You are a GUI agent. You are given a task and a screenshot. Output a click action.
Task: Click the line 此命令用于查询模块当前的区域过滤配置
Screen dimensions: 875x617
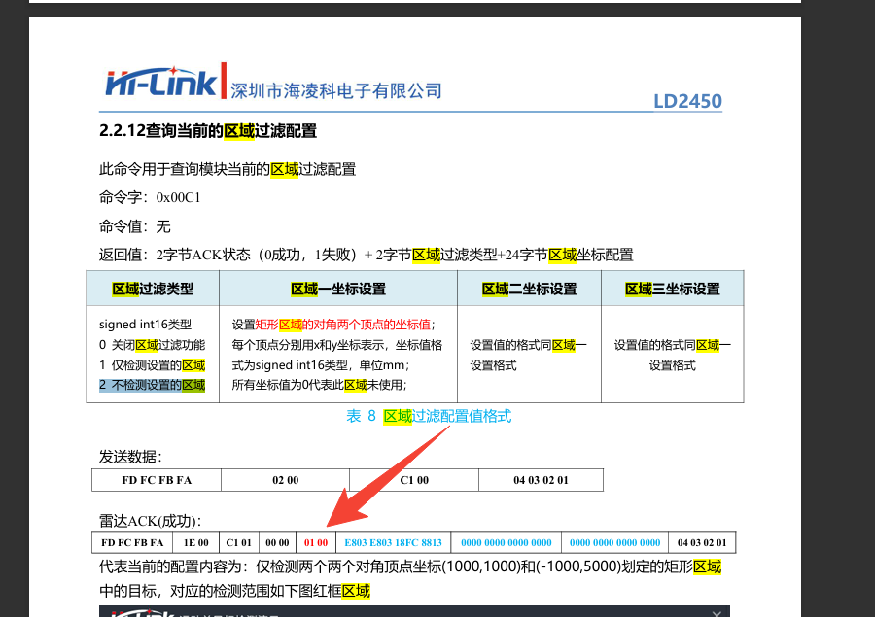click(227, 169)
